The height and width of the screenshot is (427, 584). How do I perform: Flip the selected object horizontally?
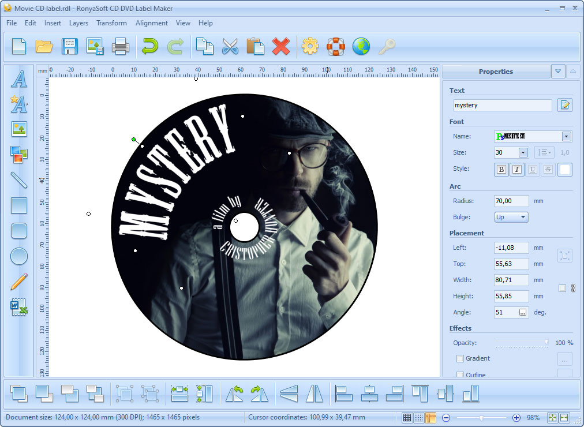[x=315, y=394]
